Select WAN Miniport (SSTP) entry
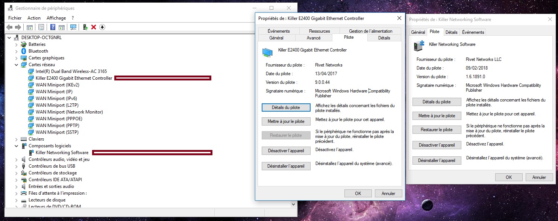Image resolution: width=558 pixels, height=221 pixels. pos(57,132)
